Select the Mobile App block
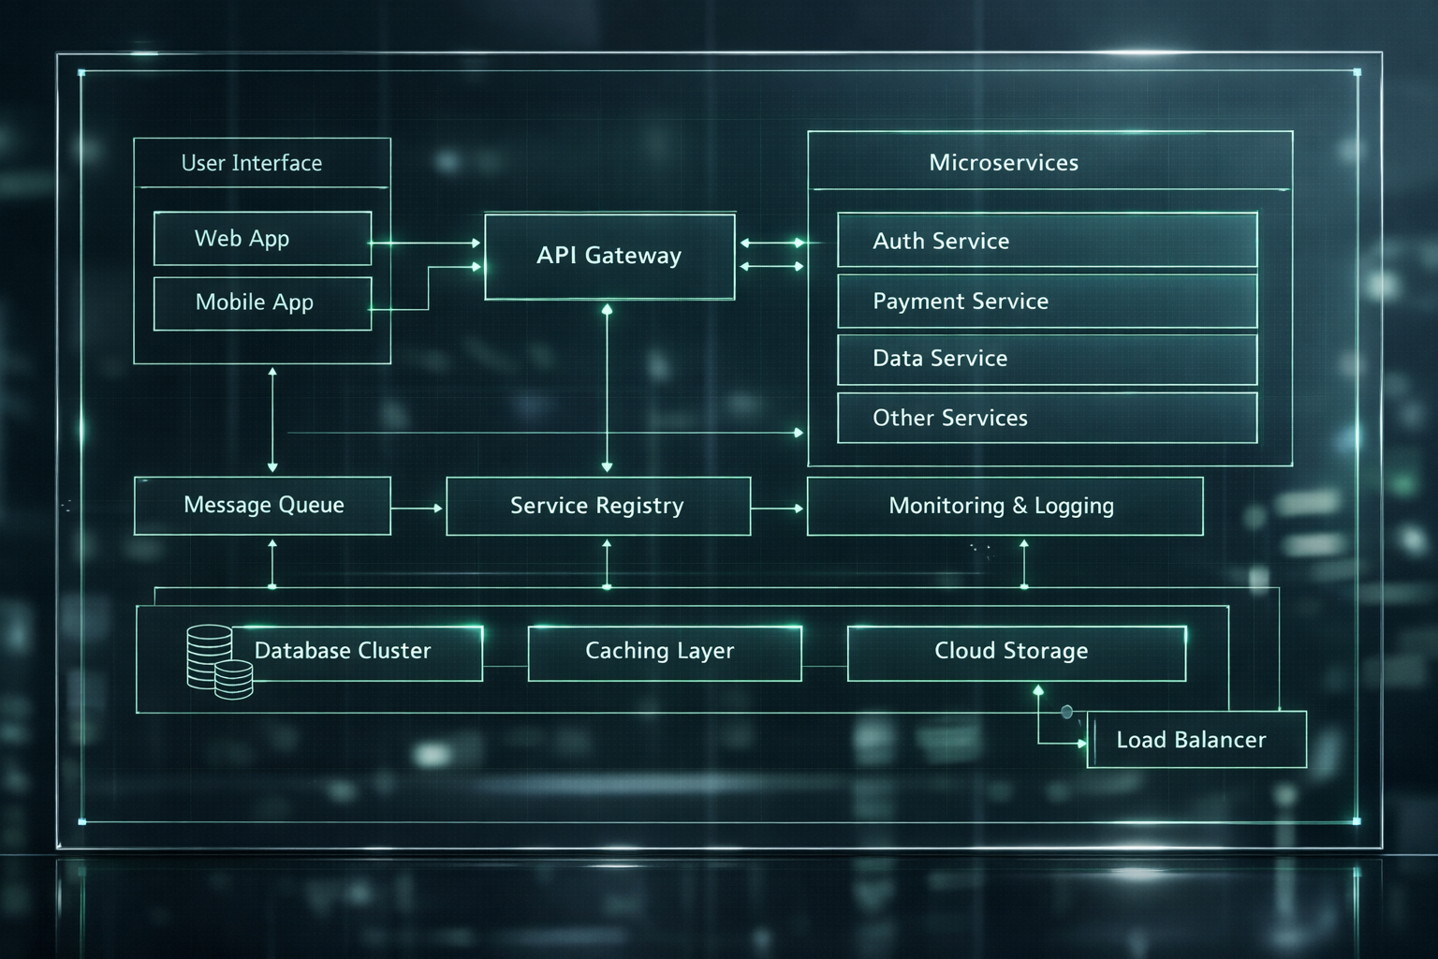The width and height of the screenshot is (1438, 959). [x=262, y=303]
